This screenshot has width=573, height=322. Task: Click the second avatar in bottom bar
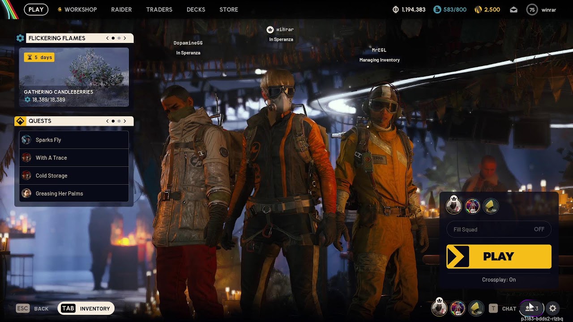[458, 308]
